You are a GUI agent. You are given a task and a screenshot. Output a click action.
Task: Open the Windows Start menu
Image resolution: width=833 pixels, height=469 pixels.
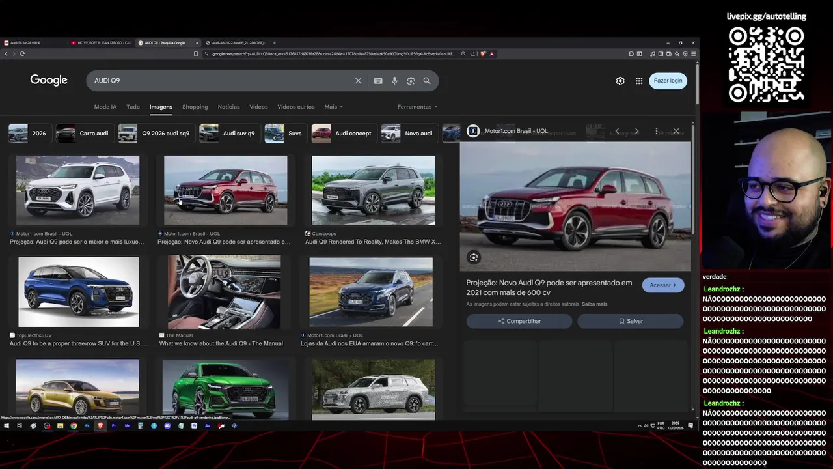point(7,426)
